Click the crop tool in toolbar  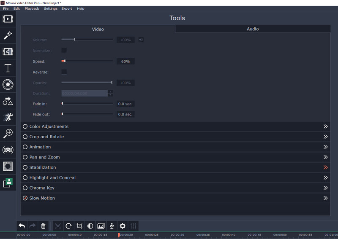(79, 226)
